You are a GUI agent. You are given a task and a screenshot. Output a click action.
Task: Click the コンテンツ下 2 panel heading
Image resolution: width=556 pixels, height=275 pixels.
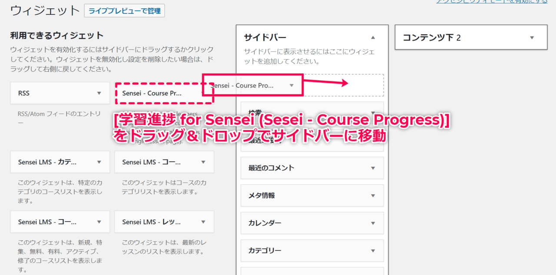coord(432,38)
